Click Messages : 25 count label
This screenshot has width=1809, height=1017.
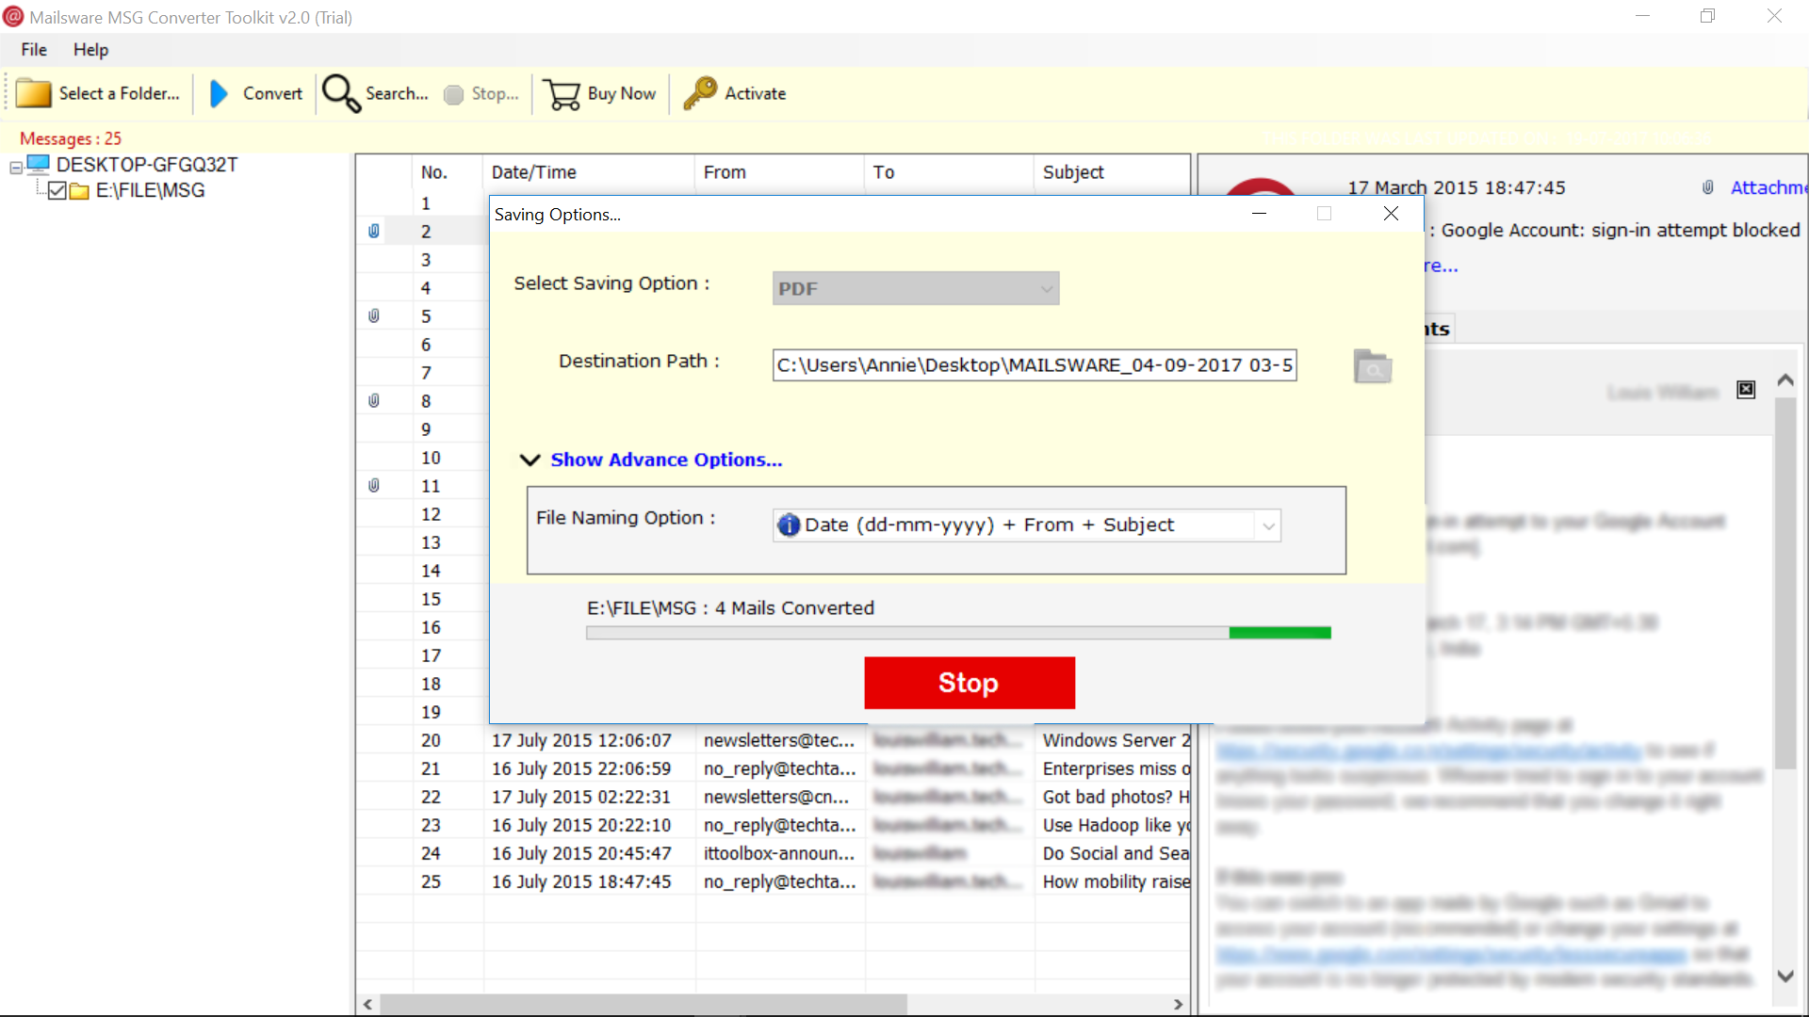click(x=71, y=138)
